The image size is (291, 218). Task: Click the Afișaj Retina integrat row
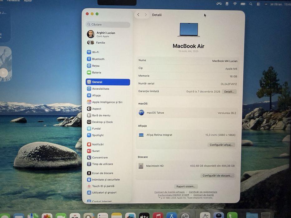(x=187, y=135)
